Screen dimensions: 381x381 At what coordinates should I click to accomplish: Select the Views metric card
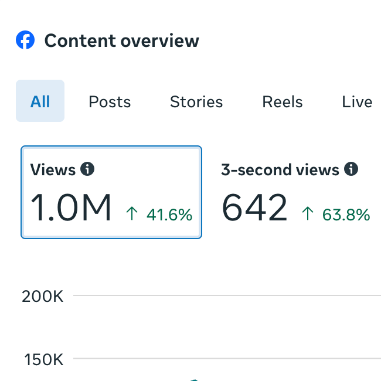(111, 192)
